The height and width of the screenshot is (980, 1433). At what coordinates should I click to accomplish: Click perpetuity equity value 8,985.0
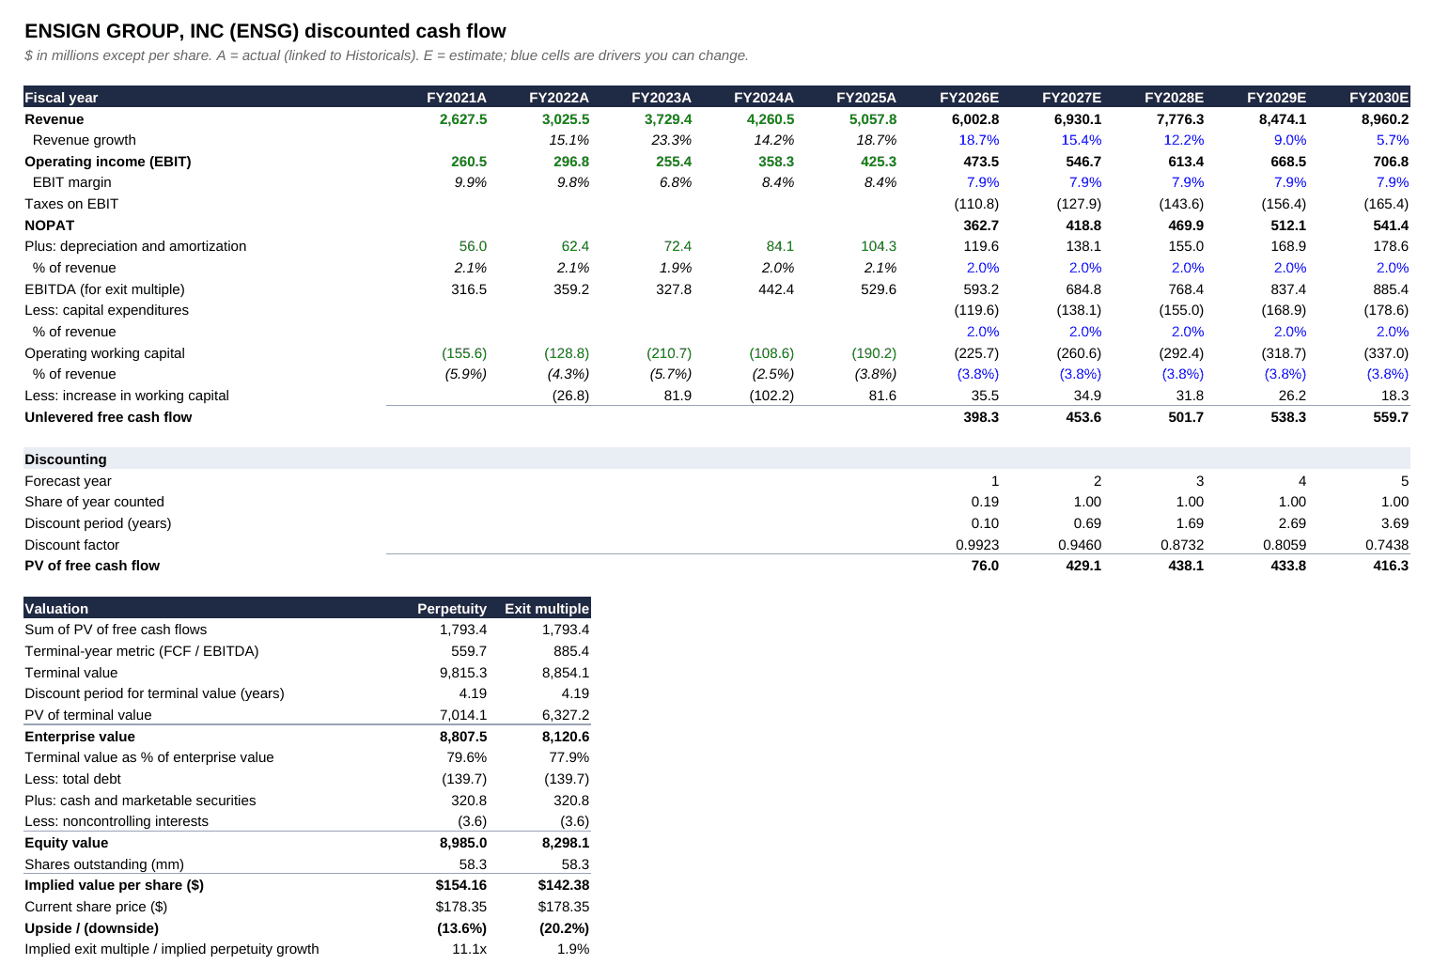[463, 843]
